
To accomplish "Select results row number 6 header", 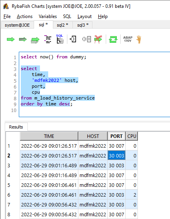I will tap(9, 195).
